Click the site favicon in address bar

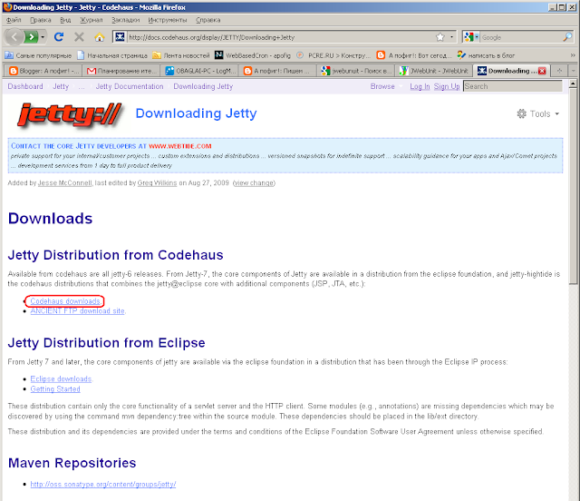[x=120, y=37]
